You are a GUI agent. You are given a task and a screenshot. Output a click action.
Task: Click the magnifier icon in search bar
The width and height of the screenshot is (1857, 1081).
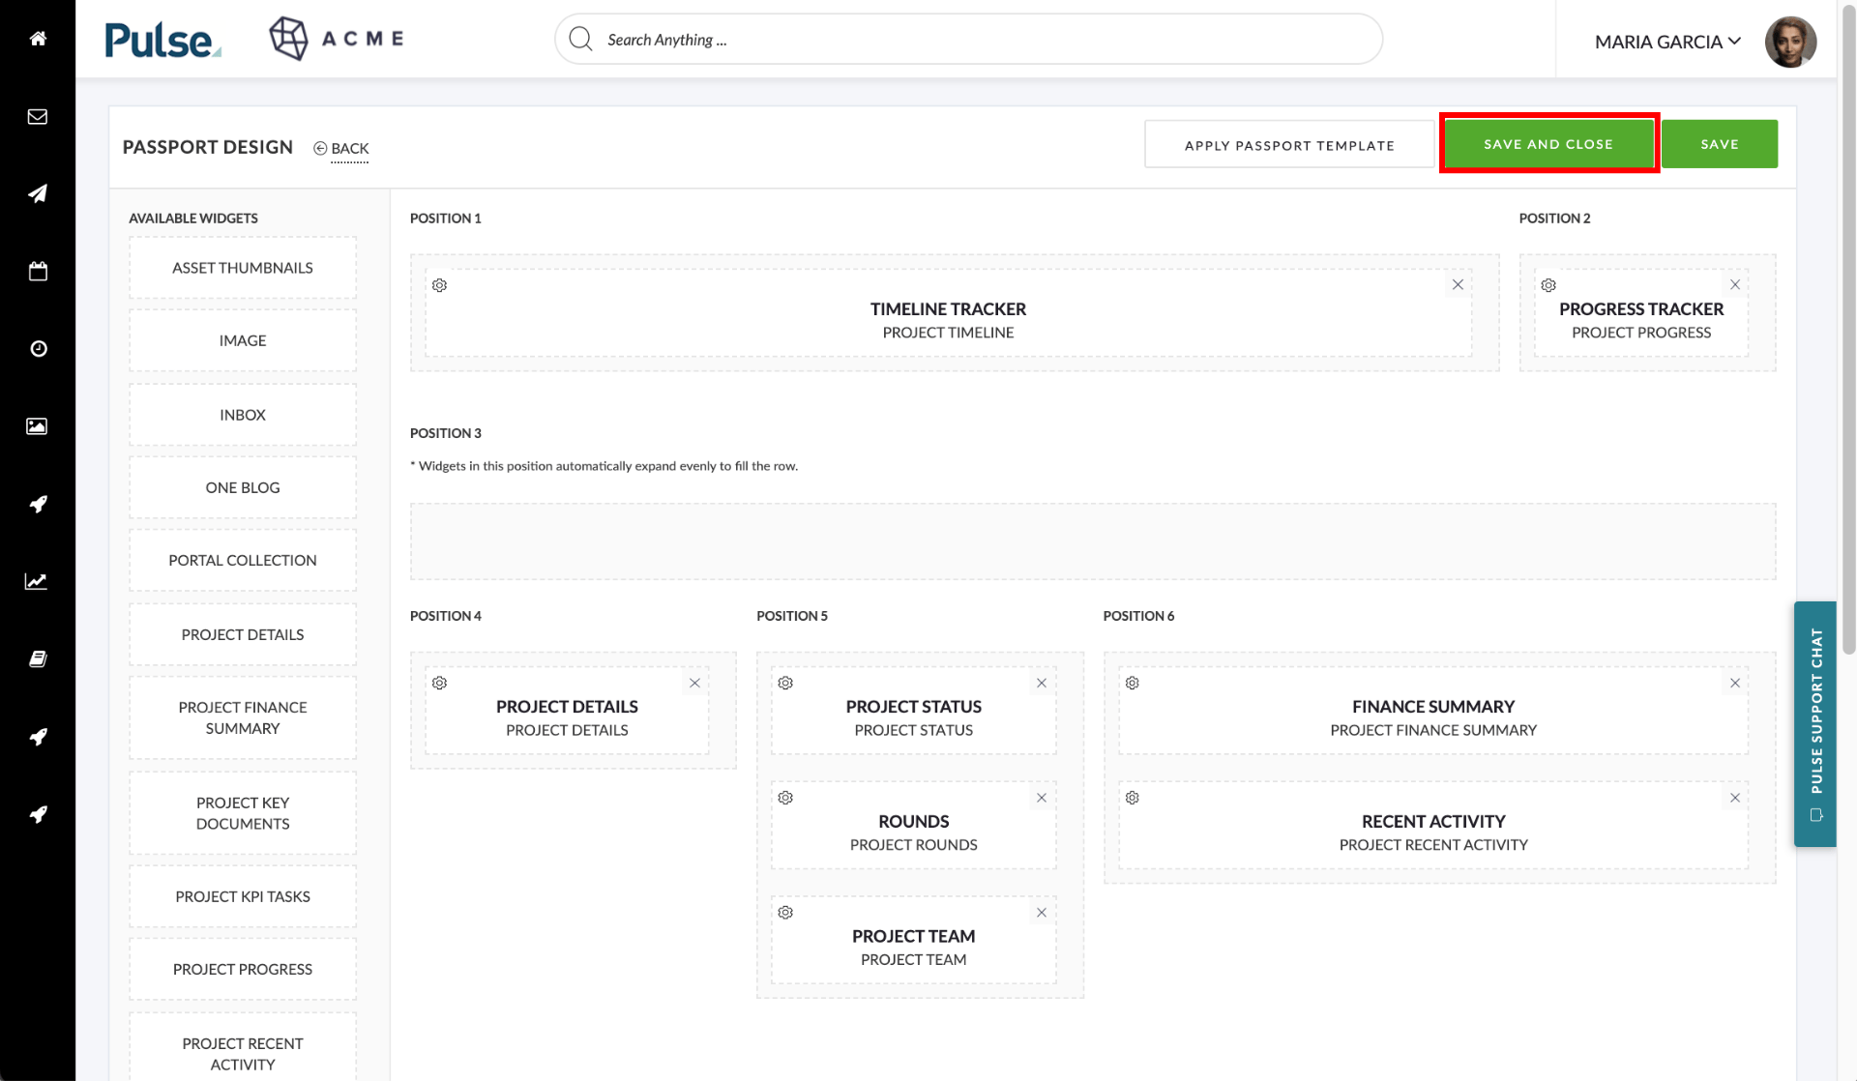click(580, 39)
